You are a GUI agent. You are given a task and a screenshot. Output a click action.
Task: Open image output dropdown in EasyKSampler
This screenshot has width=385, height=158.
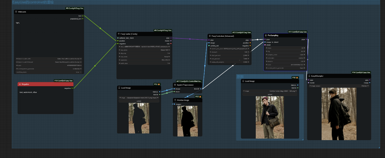[x=339, y=86]
